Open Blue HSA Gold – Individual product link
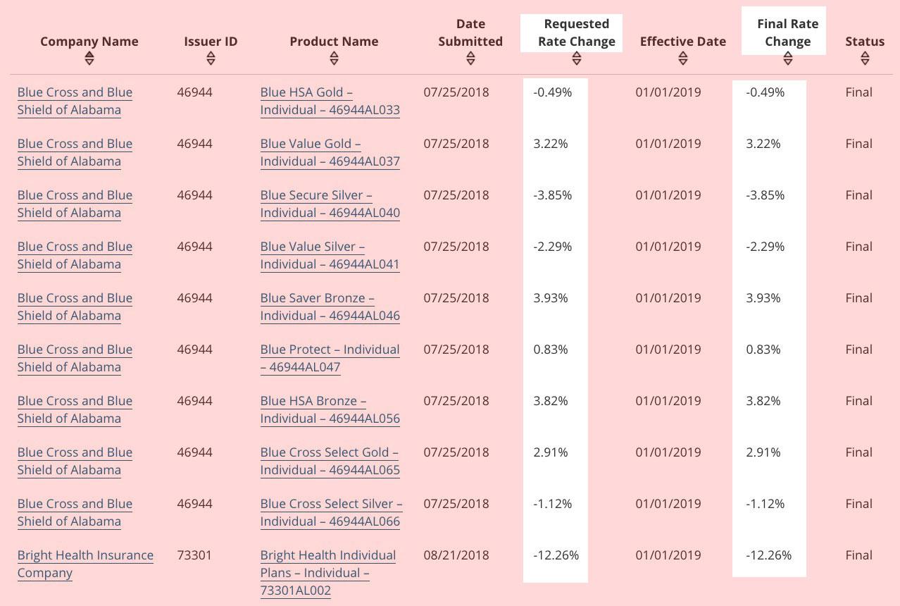900x606 pixels. pos(330,101)
